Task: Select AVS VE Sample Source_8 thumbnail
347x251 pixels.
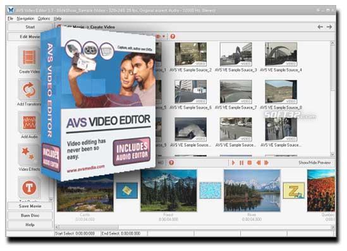Action: 281,92
